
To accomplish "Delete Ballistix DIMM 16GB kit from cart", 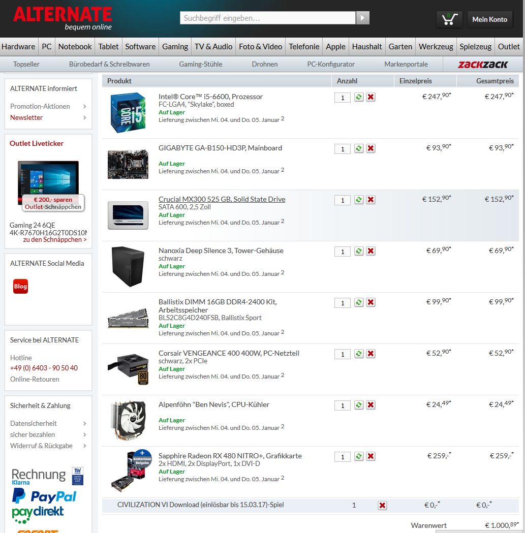I will click(370, 302).
